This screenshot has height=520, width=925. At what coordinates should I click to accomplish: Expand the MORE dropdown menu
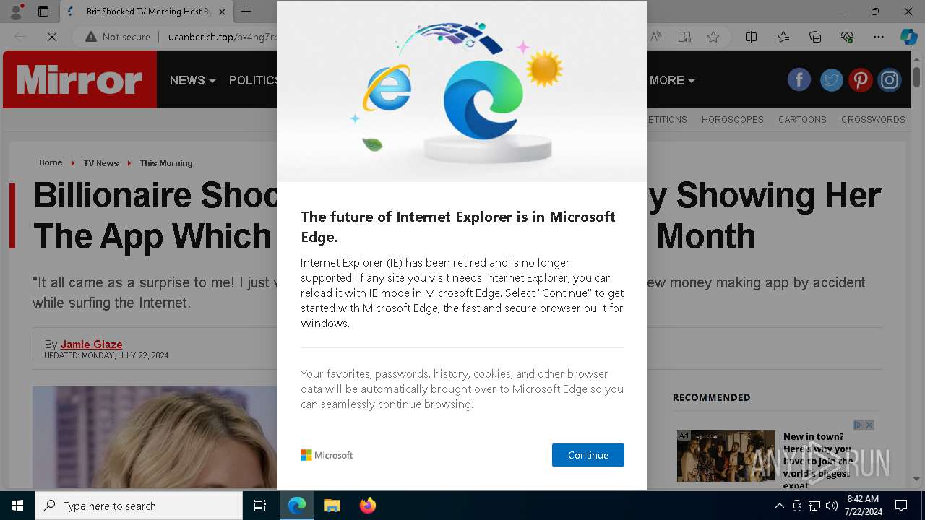(672, 80)
